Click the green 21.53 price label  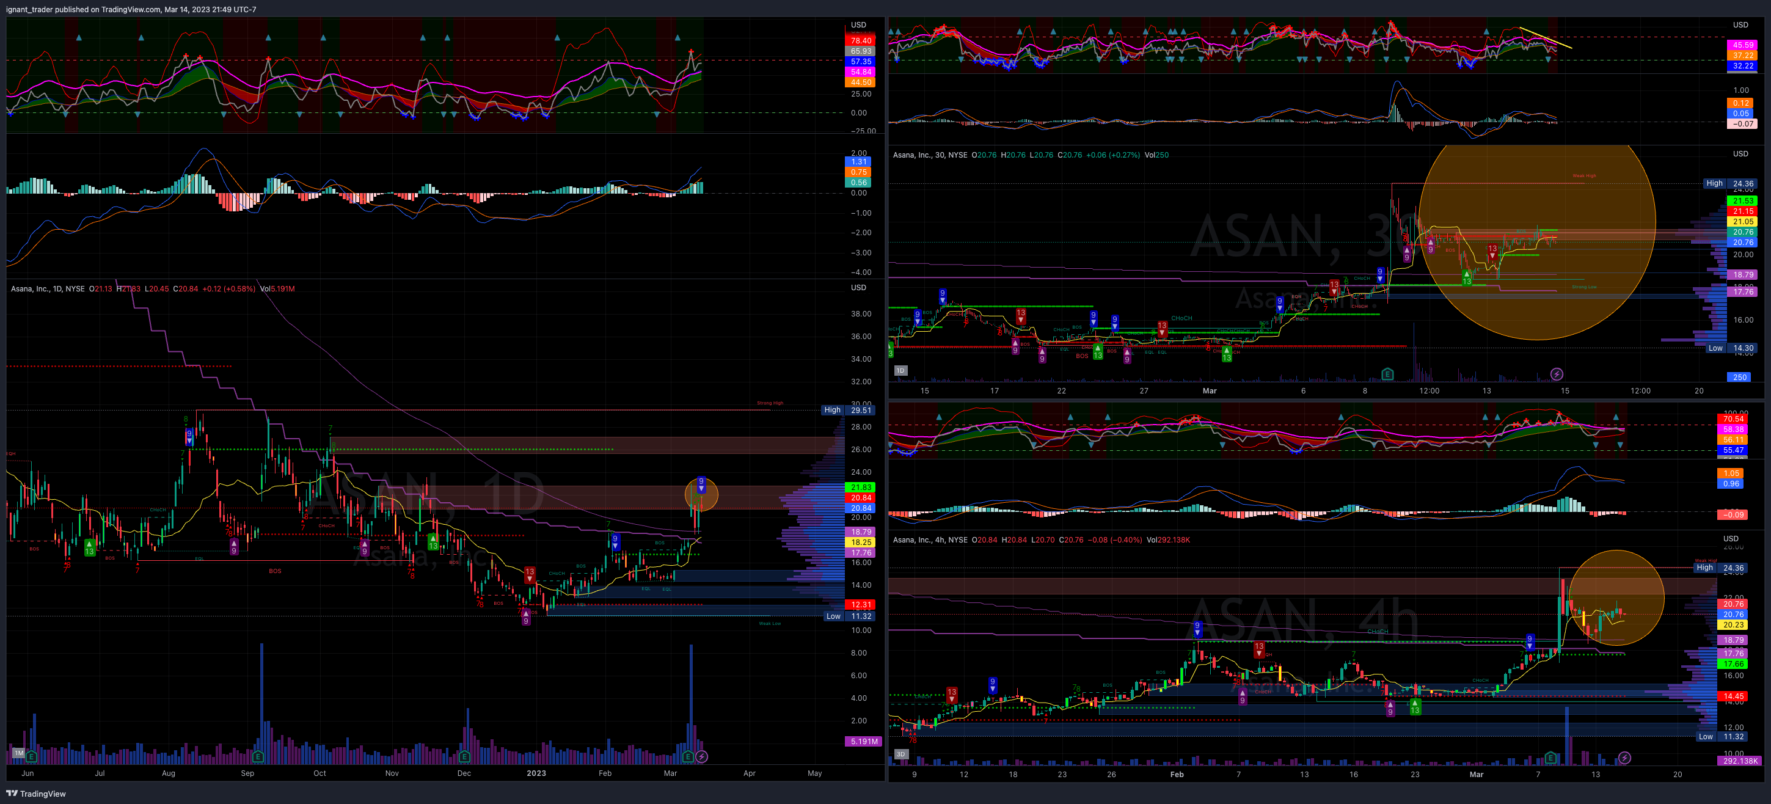(1742, 201)
